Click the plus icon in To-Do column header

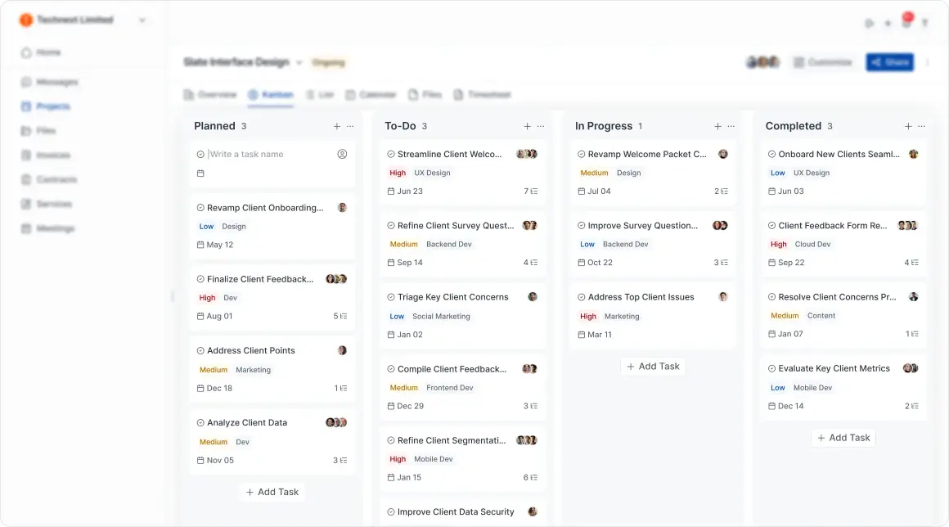point(527,127)
